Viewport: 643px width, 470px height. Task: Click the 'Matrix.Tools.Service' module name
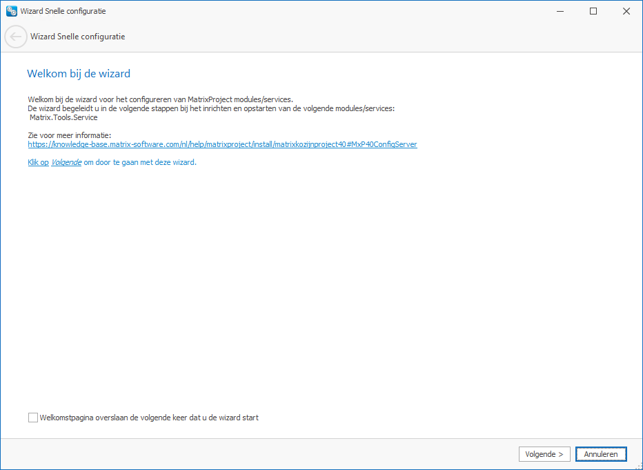63,117
